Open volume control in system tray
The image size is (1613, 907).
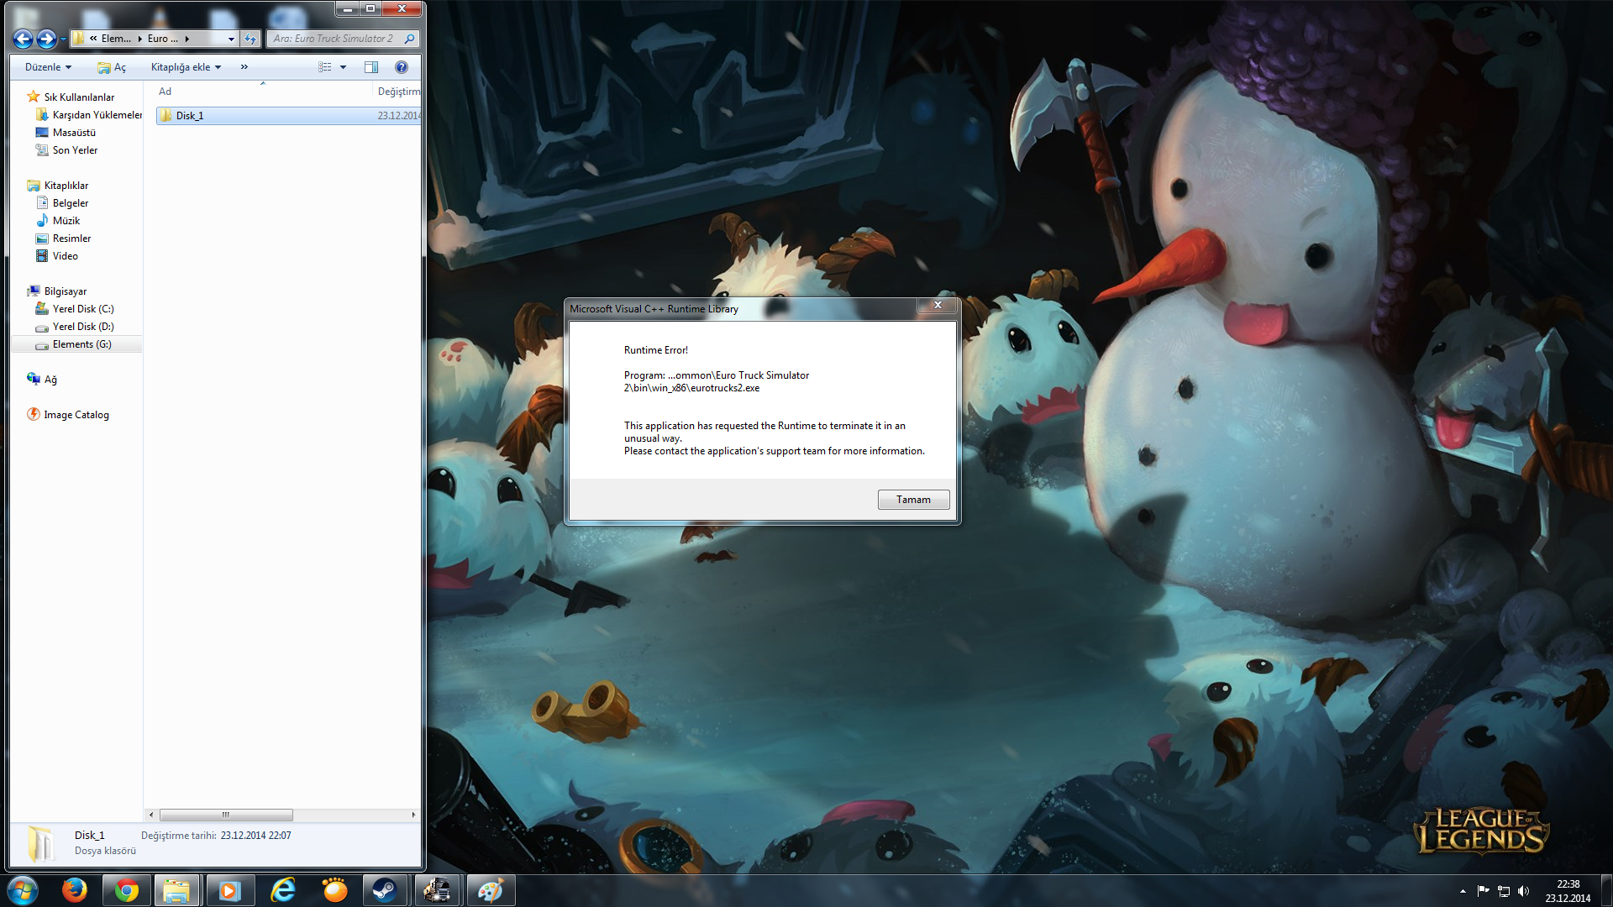[x=1523, y=891]
